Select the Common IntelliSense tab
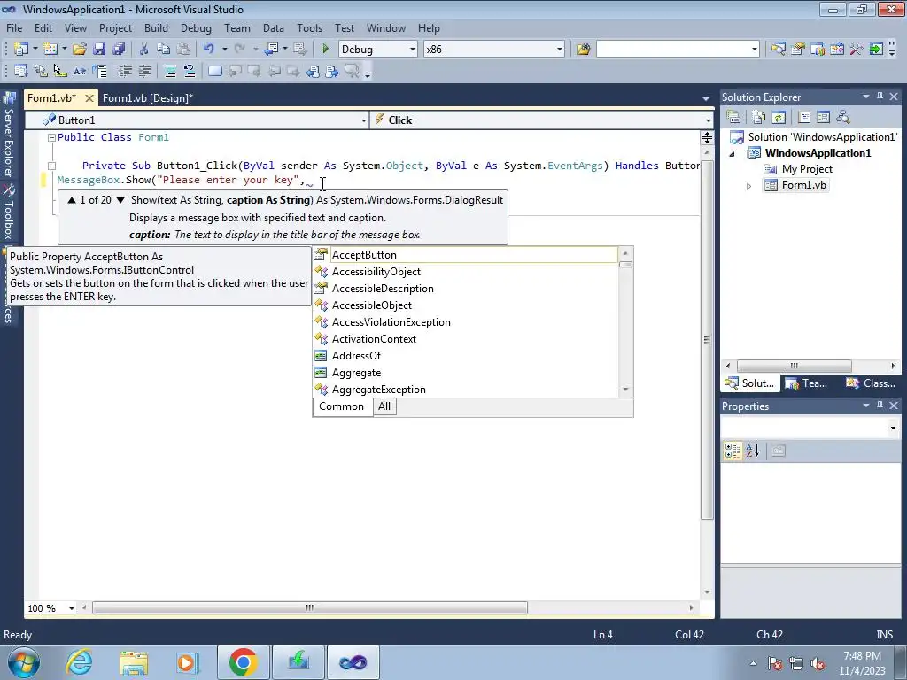Screen dimensions: 907x680 (341, 406)
